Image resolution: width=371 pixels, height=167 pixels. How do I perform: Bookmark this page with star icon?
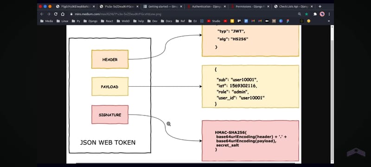click(x=307, y=14)
